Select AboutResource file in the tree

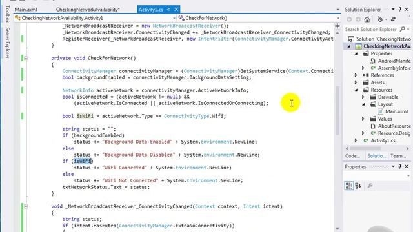(x=394, y=126)
